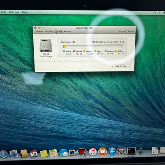Launch Terminal from the Dock
This screenshot has width=165, height=165.
point(131,151)
